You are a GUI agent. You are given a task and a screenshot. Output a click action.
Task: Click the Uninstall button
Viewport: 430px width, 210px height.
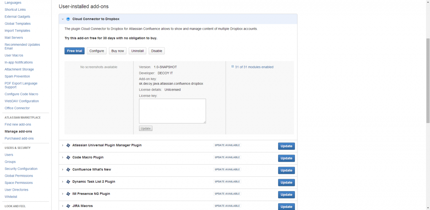[x=138, y=51]
